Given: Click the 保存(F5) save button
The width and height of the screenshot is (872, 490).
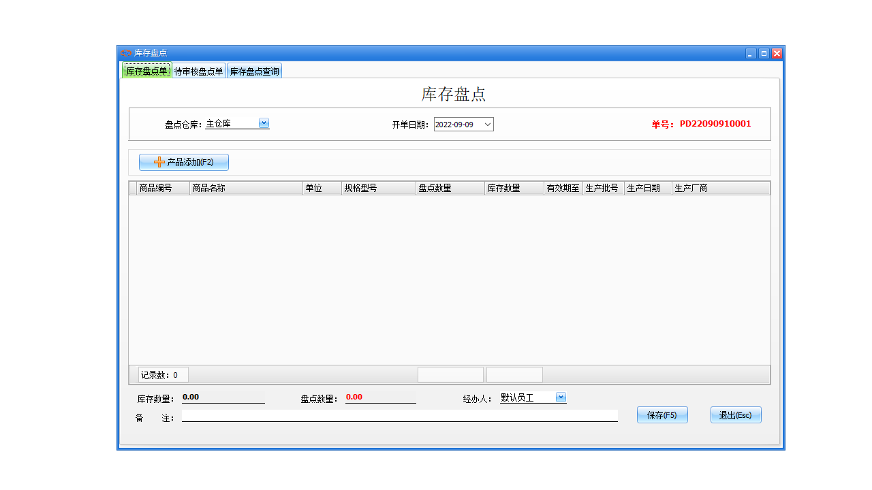Looking at the screenshot, I should click(661, 414).
